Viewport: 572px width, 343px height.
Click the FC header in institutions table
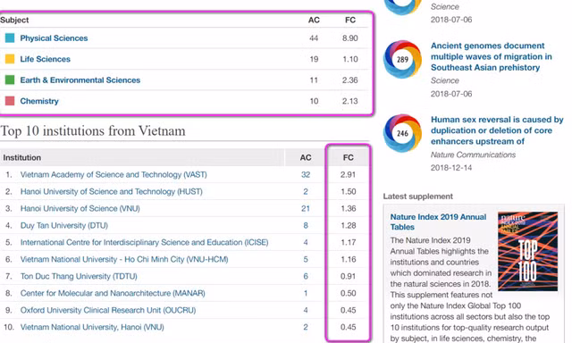point(348,157)
